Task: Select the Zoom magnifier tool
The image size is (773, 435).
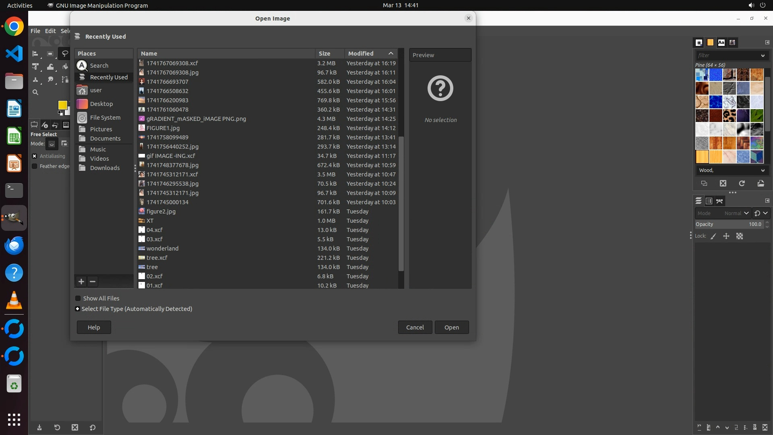Action: tap(35, 92)
